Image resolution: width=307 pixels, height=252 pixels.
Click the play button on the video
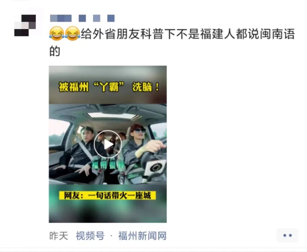(x=108, y=144)
